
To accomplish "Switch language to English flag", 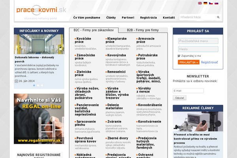I will [200, 3].
